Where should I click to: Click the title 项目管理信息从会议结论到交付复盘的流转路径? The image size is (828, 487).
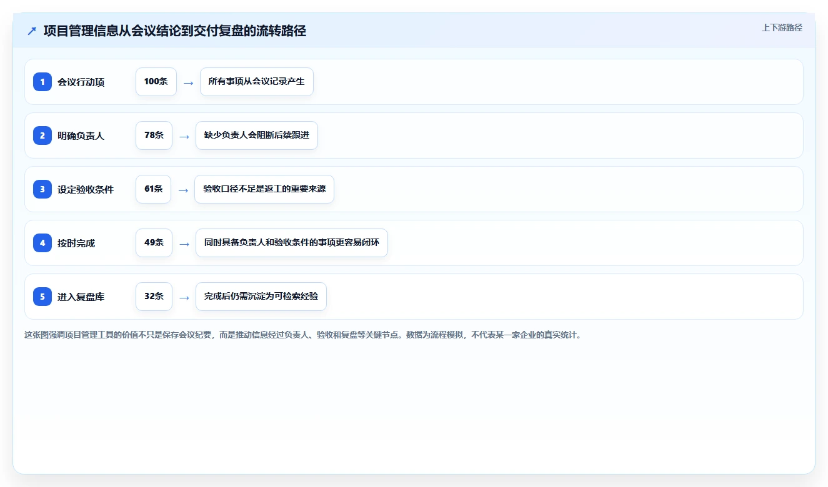pyautogui.click(x=175, y=31)
